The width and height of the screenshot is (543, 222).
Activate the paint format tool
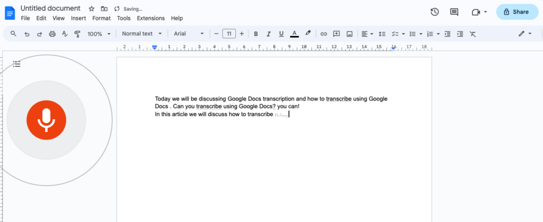coord(77,34)
